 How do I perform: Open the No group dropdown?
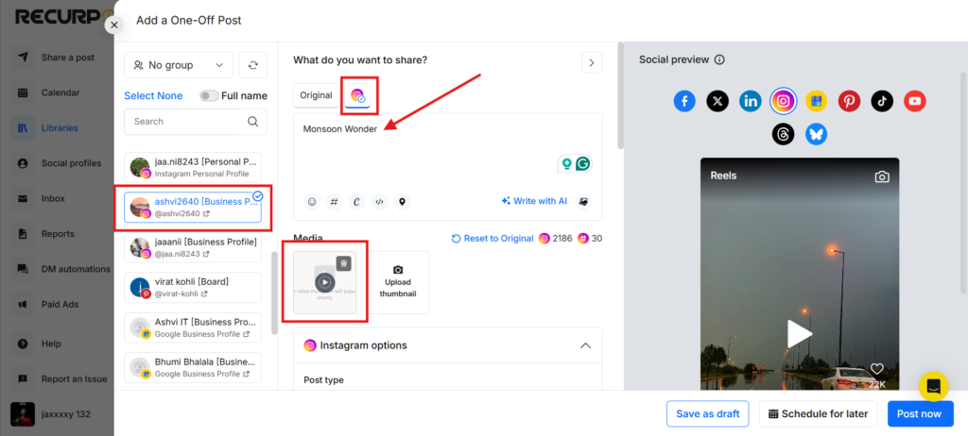[179, 65]
